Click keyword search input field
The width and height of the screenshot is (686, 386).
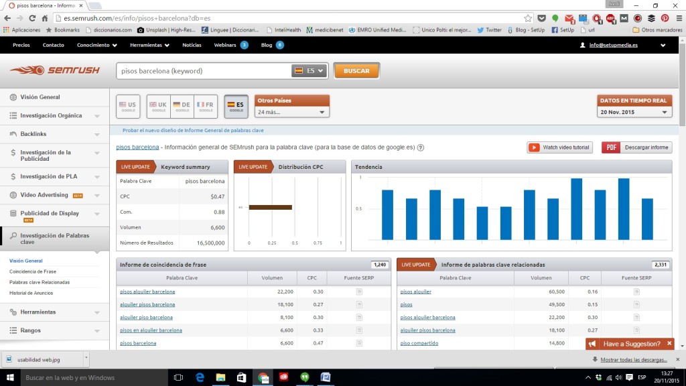coord(204,71)
